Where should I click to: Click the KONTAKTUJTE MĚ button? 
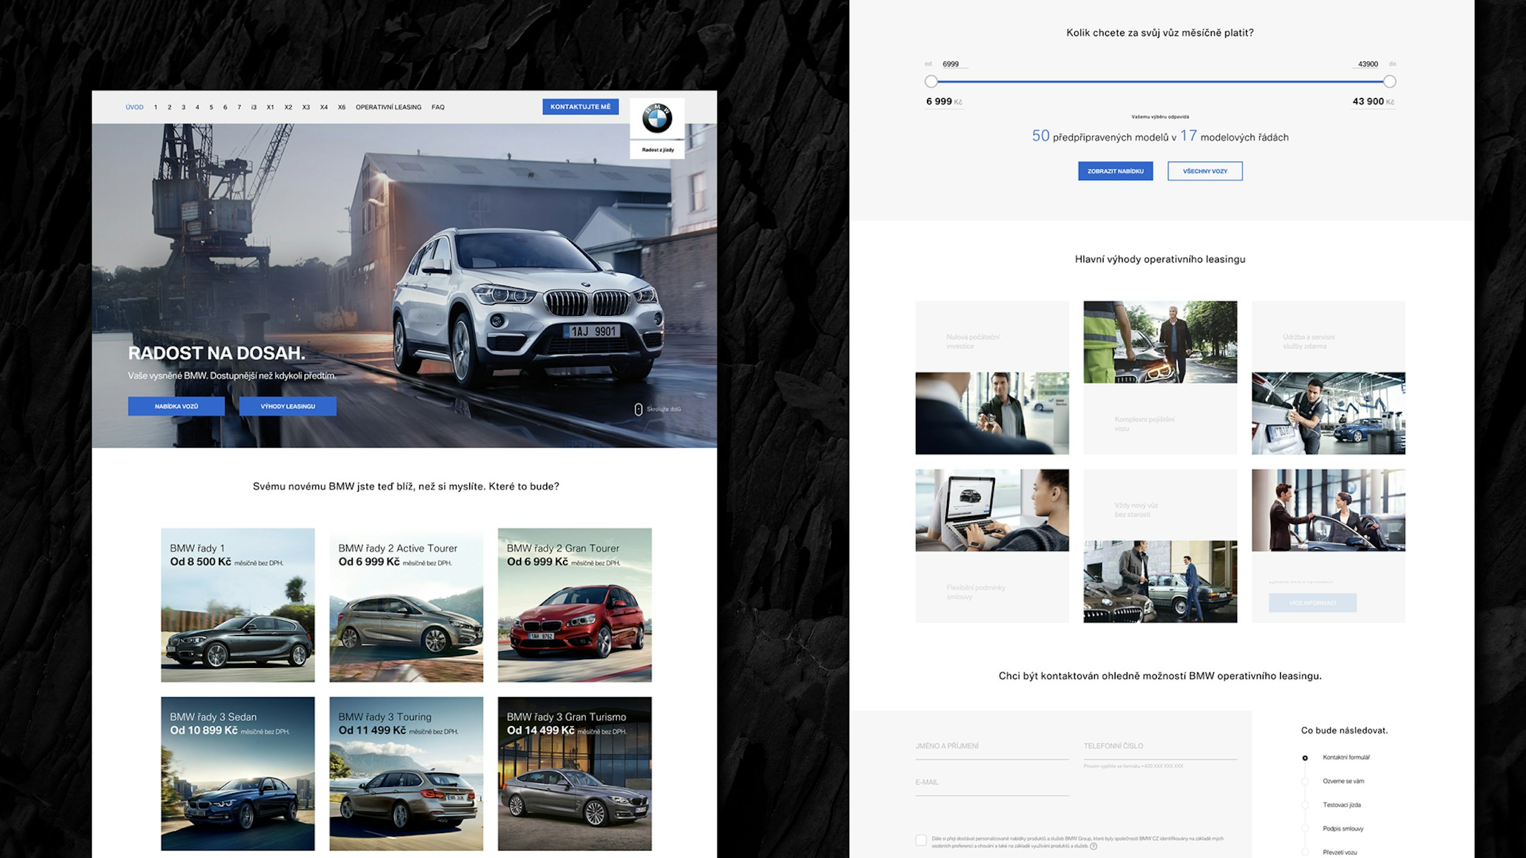(580, 107)
